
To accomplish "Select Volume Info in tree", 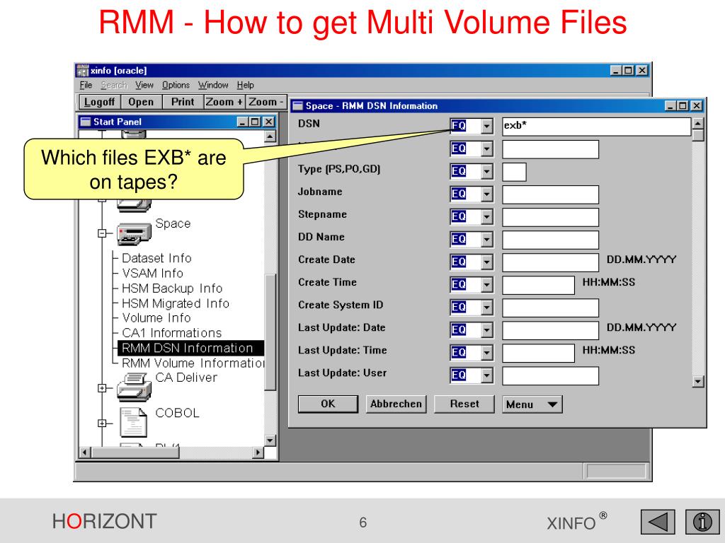I will [156, 318].
